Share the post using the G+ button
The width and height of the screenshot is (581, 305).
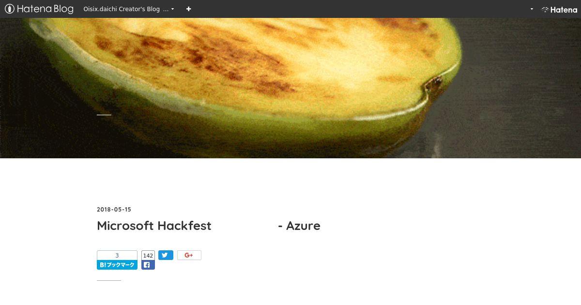click(189, 255)
